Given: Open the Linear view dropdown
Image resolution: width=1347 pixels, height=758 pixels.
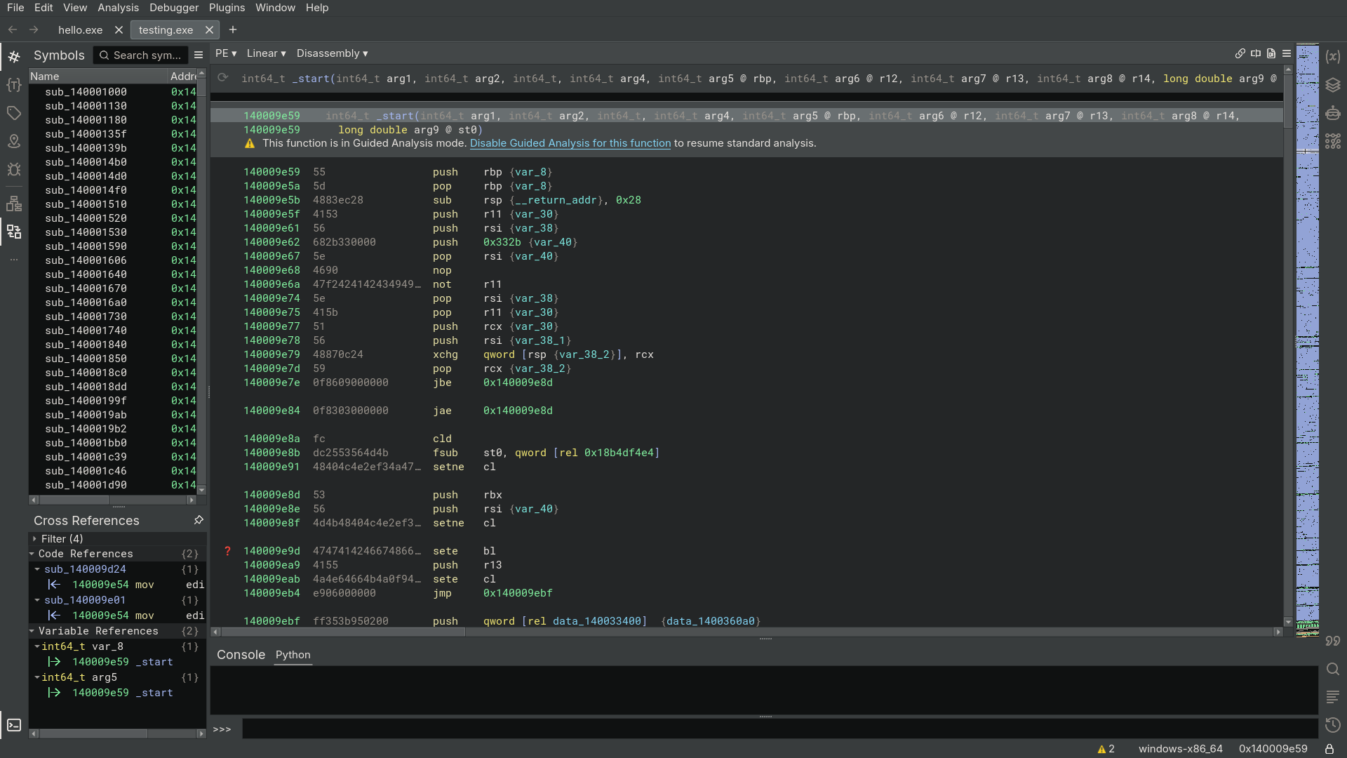Looking at the screenshot, I should pyautogui.click(x=266, y=53).
